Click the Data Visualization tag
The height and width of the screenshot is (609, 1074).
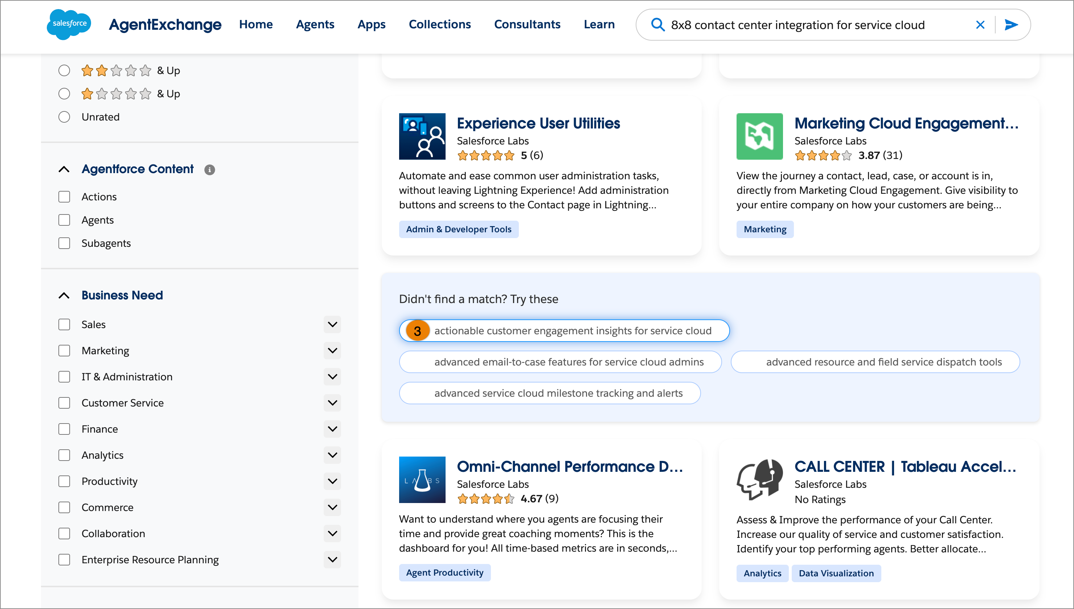coord(836,573)
